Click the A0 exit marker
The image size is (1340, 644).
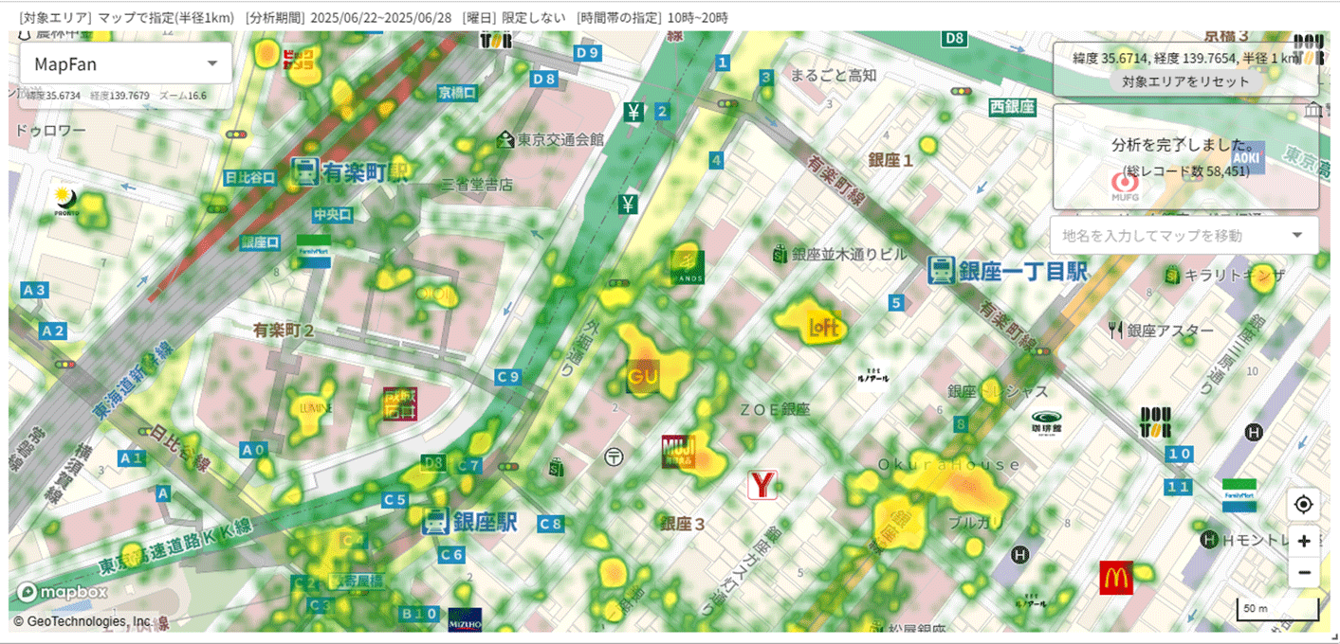pos(253,450)
